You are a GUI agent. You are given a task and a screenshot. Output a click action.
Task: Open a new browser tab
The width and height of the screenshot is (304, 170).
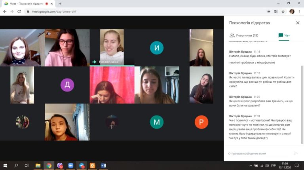[x=60, y=4]
